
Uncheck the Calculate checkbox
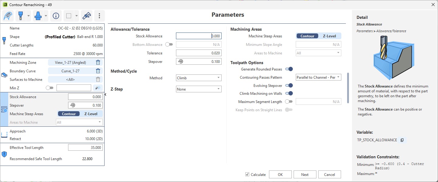(x=247, y=174)
